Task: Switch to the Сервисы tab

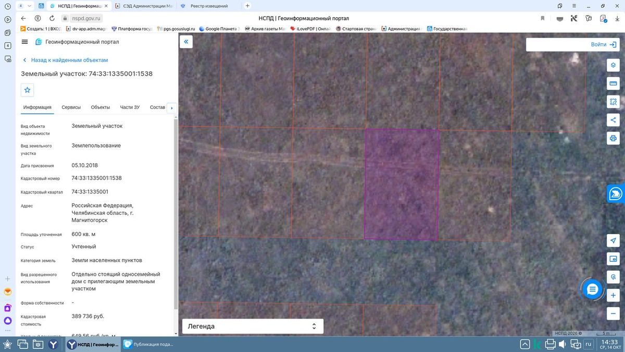Action: [71, 107]
